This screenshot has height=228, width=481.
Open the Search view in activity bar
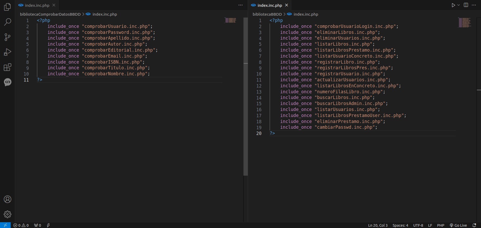click(x=8, y=22)
